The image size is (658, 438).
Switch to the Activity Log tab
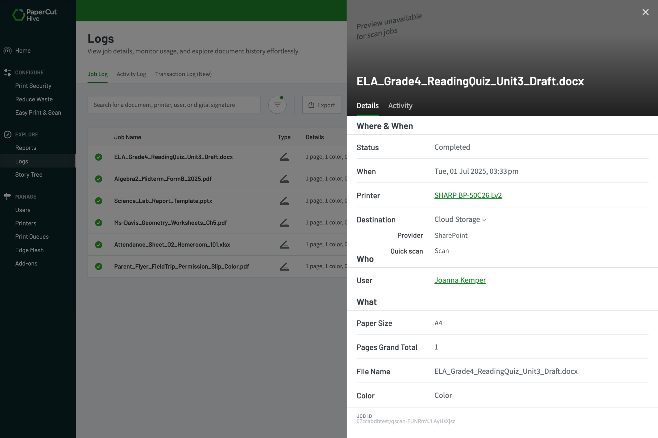[131, 74]
